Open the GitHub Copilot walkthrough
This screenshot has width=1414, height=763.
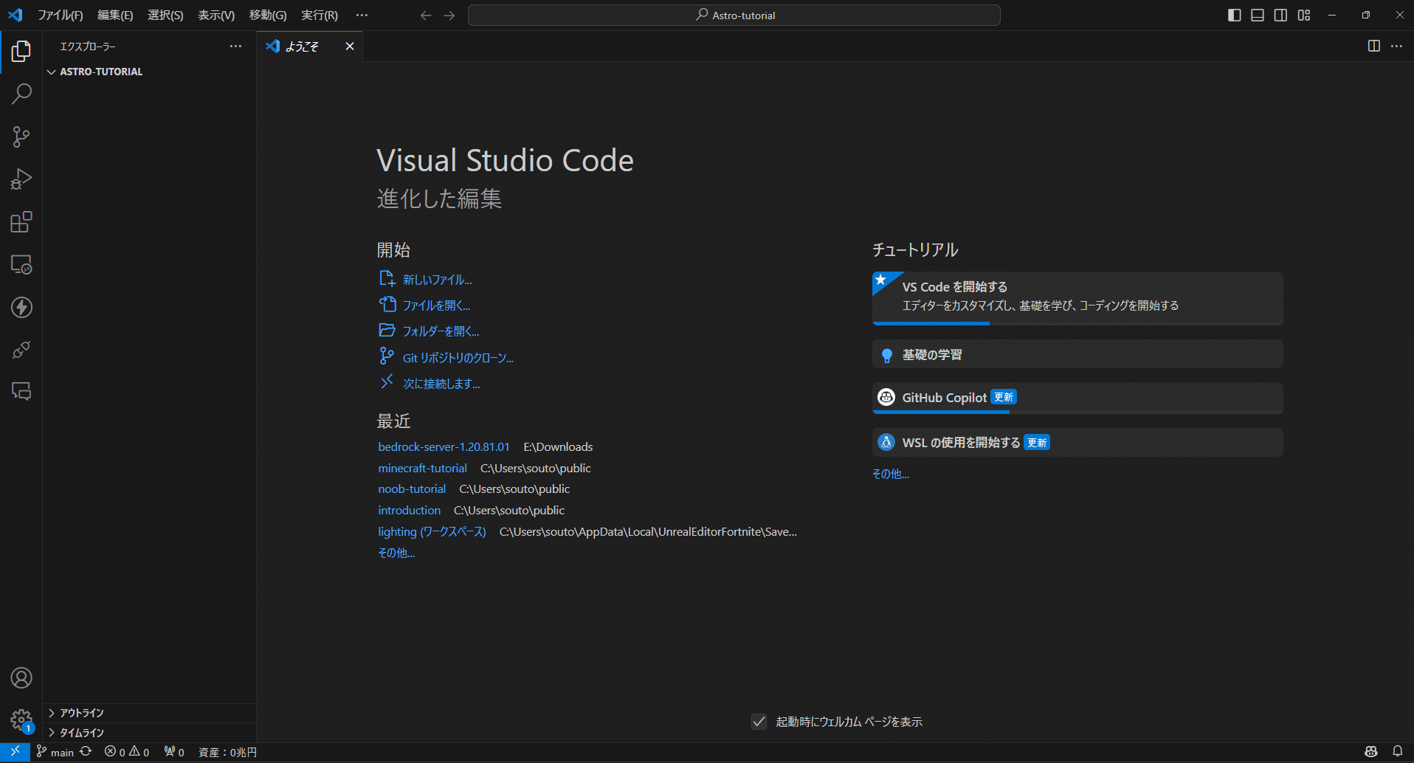(x=1077, y=398)
